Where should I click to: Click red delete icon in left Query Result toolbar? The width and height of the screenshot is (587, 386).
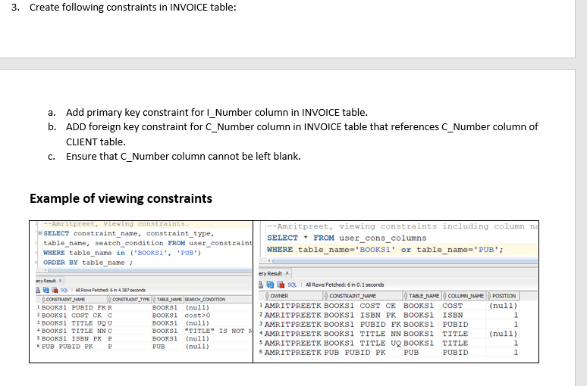point(55,290)
